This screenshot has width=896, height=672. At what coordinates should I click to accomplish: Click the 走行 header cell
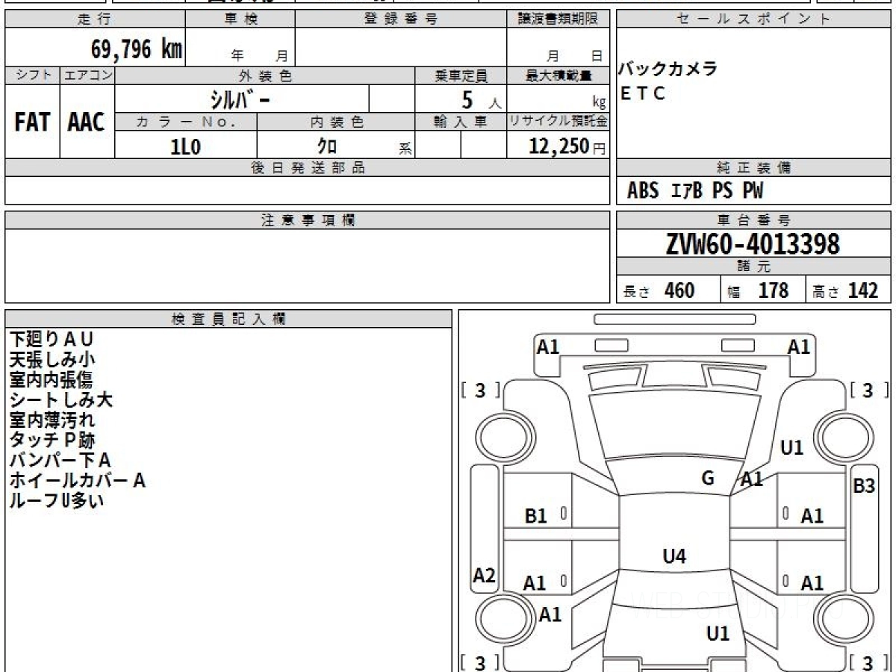point(95,19)
